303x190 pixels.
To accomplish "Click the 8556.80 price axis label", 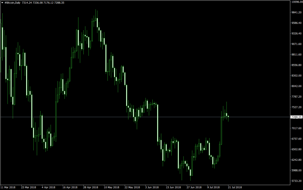I will (296, 65).
